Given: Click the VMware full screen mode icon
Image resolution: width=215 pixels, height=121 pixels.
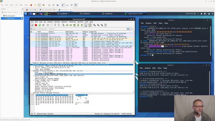Looking at the screenshot, I should (72, 5).
